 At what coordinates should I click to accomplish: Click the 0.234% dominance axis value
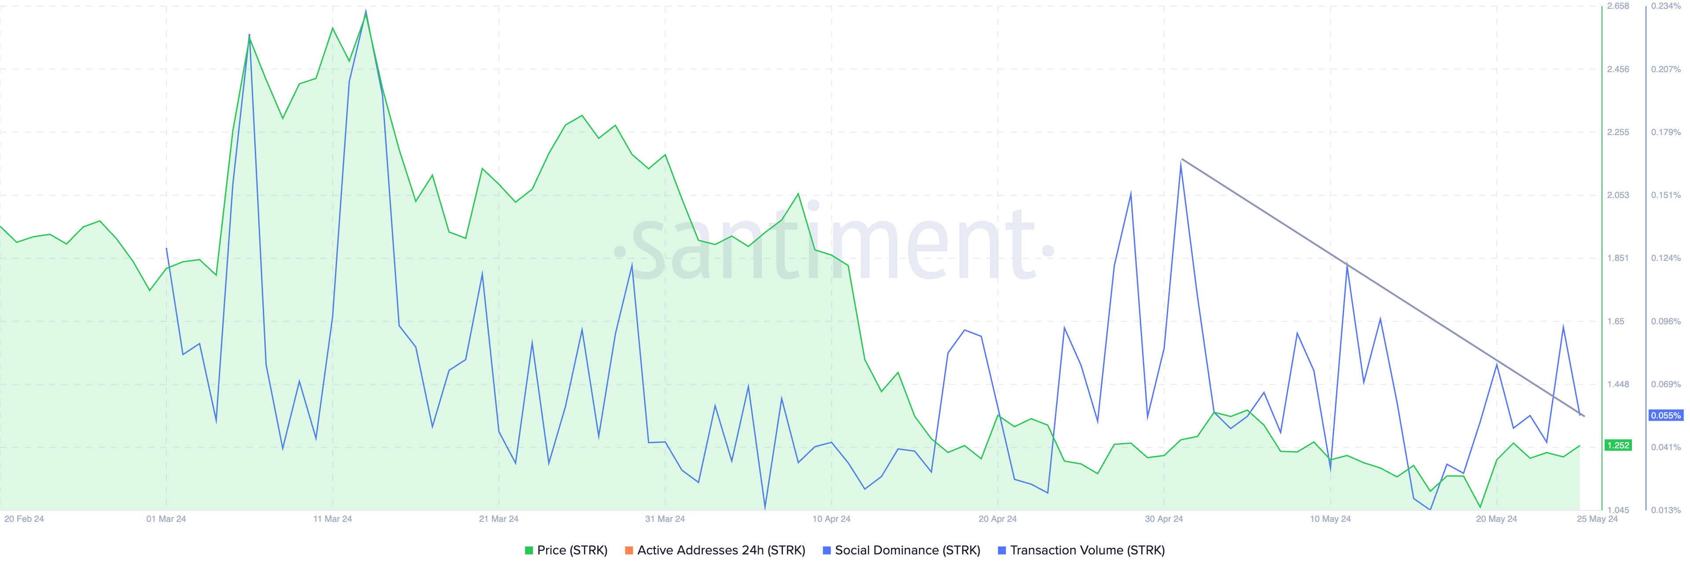(1666, 6)
